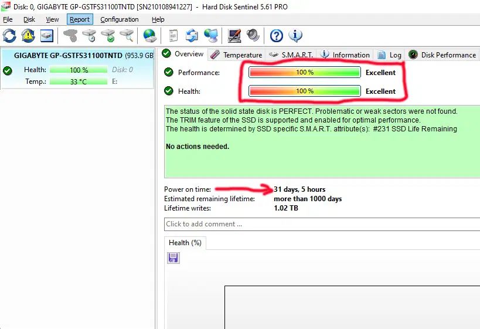Open the Disk menu
480x329 pixels.
(x=29, y=19)
